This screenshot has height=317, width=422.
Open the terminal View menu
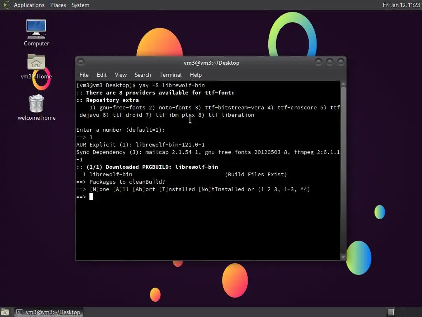click(x=121, y=75)
